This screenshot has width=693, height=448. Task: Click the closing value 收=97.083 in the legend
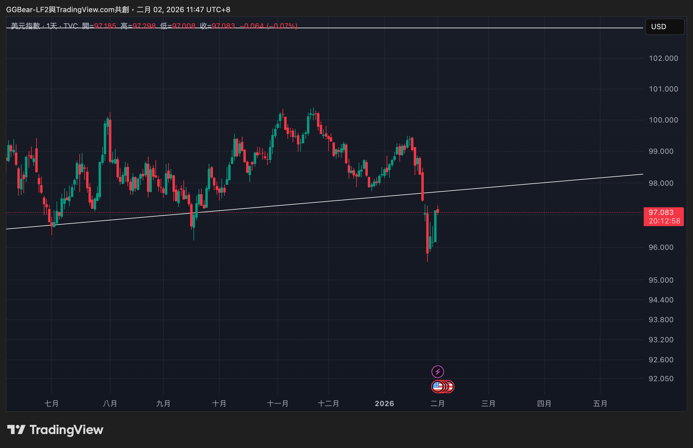tap(218, 26)
